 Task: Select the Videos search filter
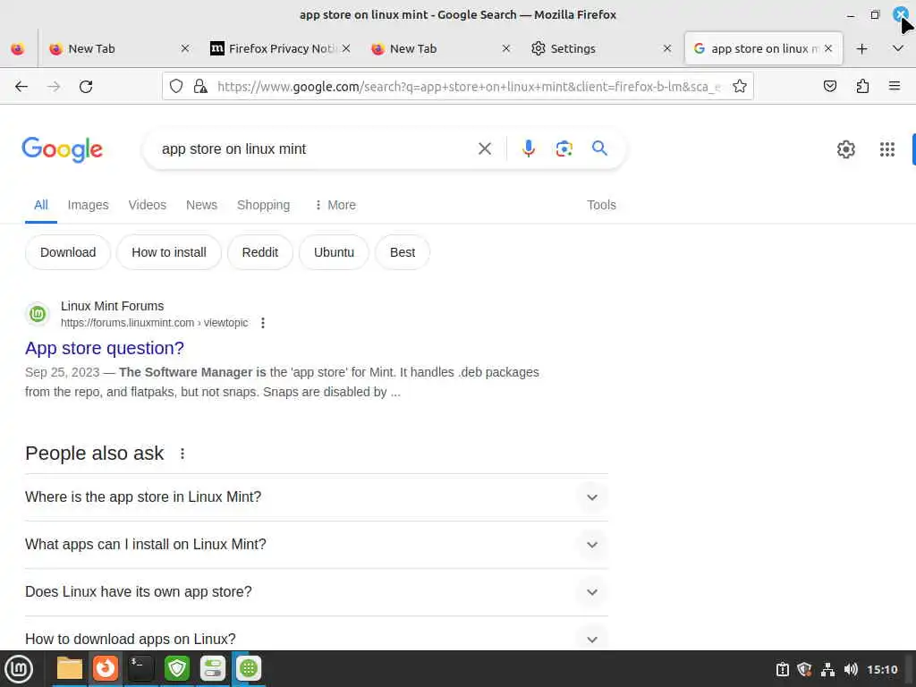[148, 205]
